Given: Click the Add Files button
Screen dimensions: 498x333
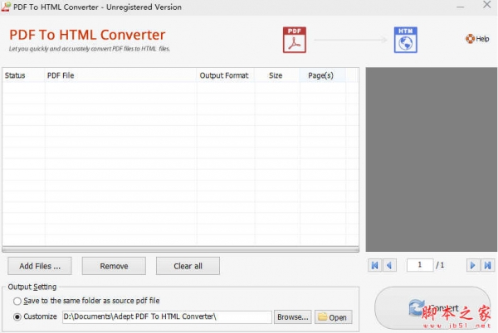Looking at the screenshot, I should click(x=40, y=266).
